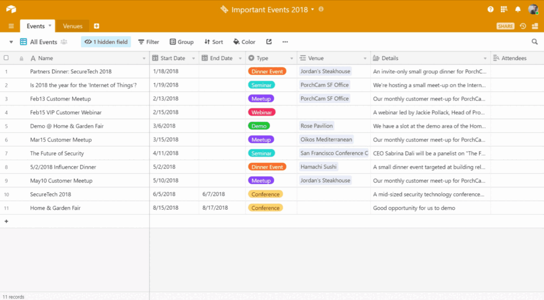Click the Details long-text field icon

(x=376, y=58)
